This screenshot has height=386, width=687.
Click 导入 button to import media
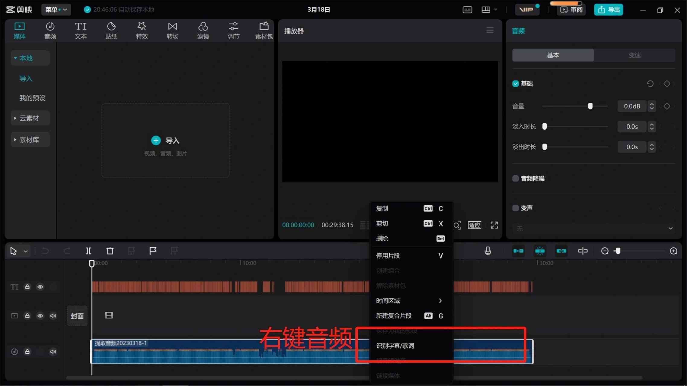[166, 140]
